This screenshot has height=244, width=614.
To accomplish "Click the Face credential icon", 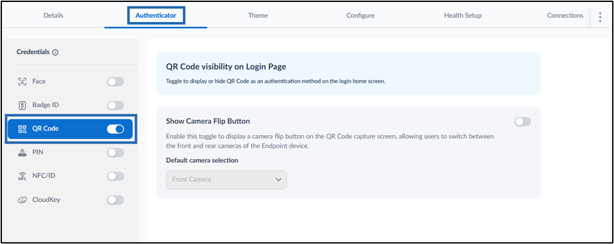I will (22, 82).
